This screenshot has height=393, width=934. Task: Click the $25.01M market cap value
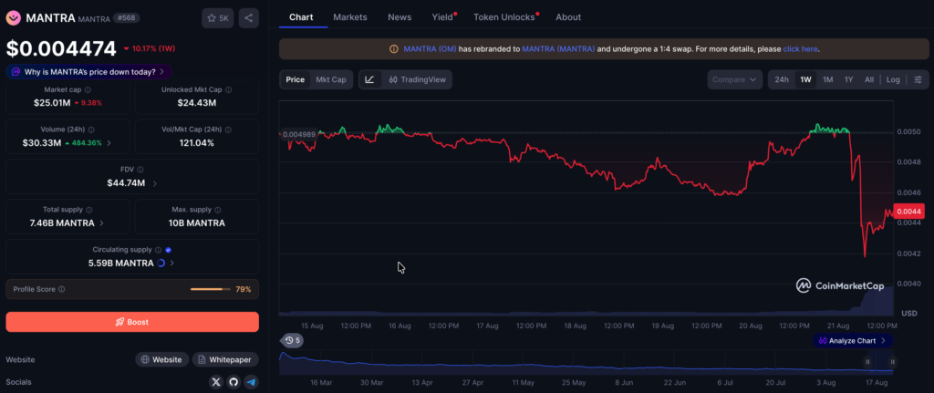click(52, 103)
